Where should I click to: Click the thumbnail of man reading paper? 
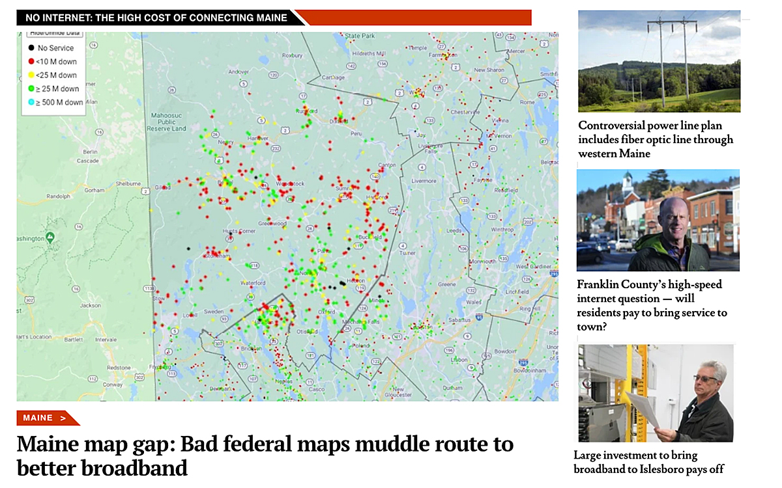coord(655,393)
